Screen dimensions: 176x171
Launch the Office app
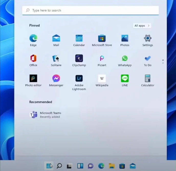tap(33, 60)
